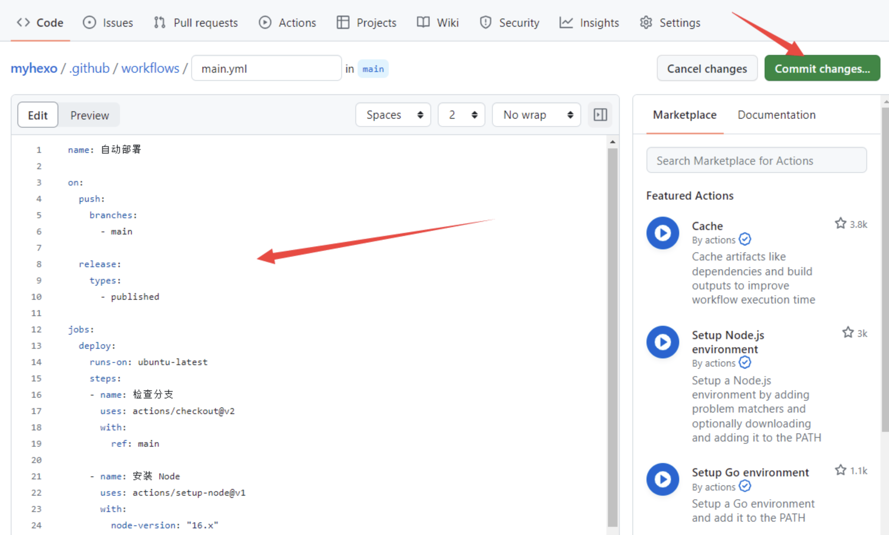Switch editor to Preview mode
This screenshot has width=889, height=535.
(89, 115)
